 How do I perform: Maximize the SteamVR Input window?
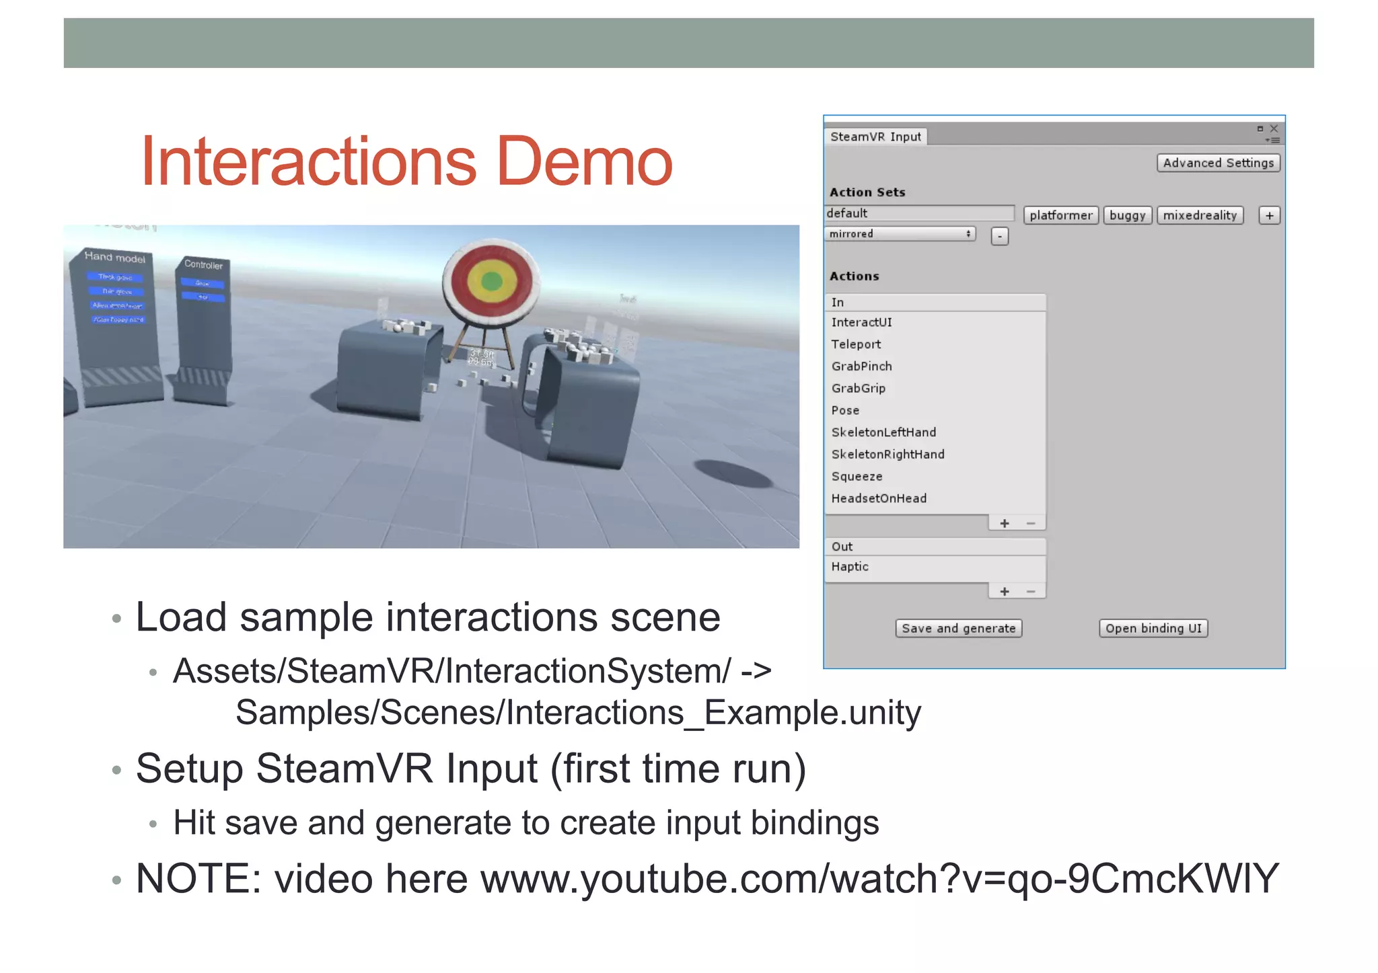[1260, 128]
